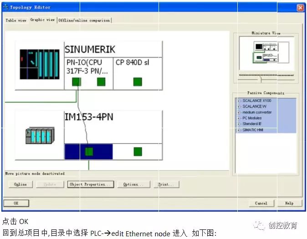This screenshot has width=307, height=239.
Task: Click the Topology Editor title bar icon
Action: pyautogui.click(x=5, y=7)
